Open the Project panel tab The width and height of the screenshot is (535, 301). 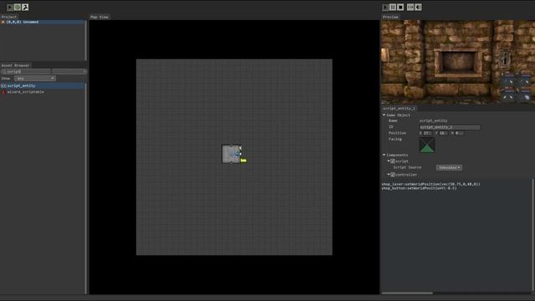9,17
